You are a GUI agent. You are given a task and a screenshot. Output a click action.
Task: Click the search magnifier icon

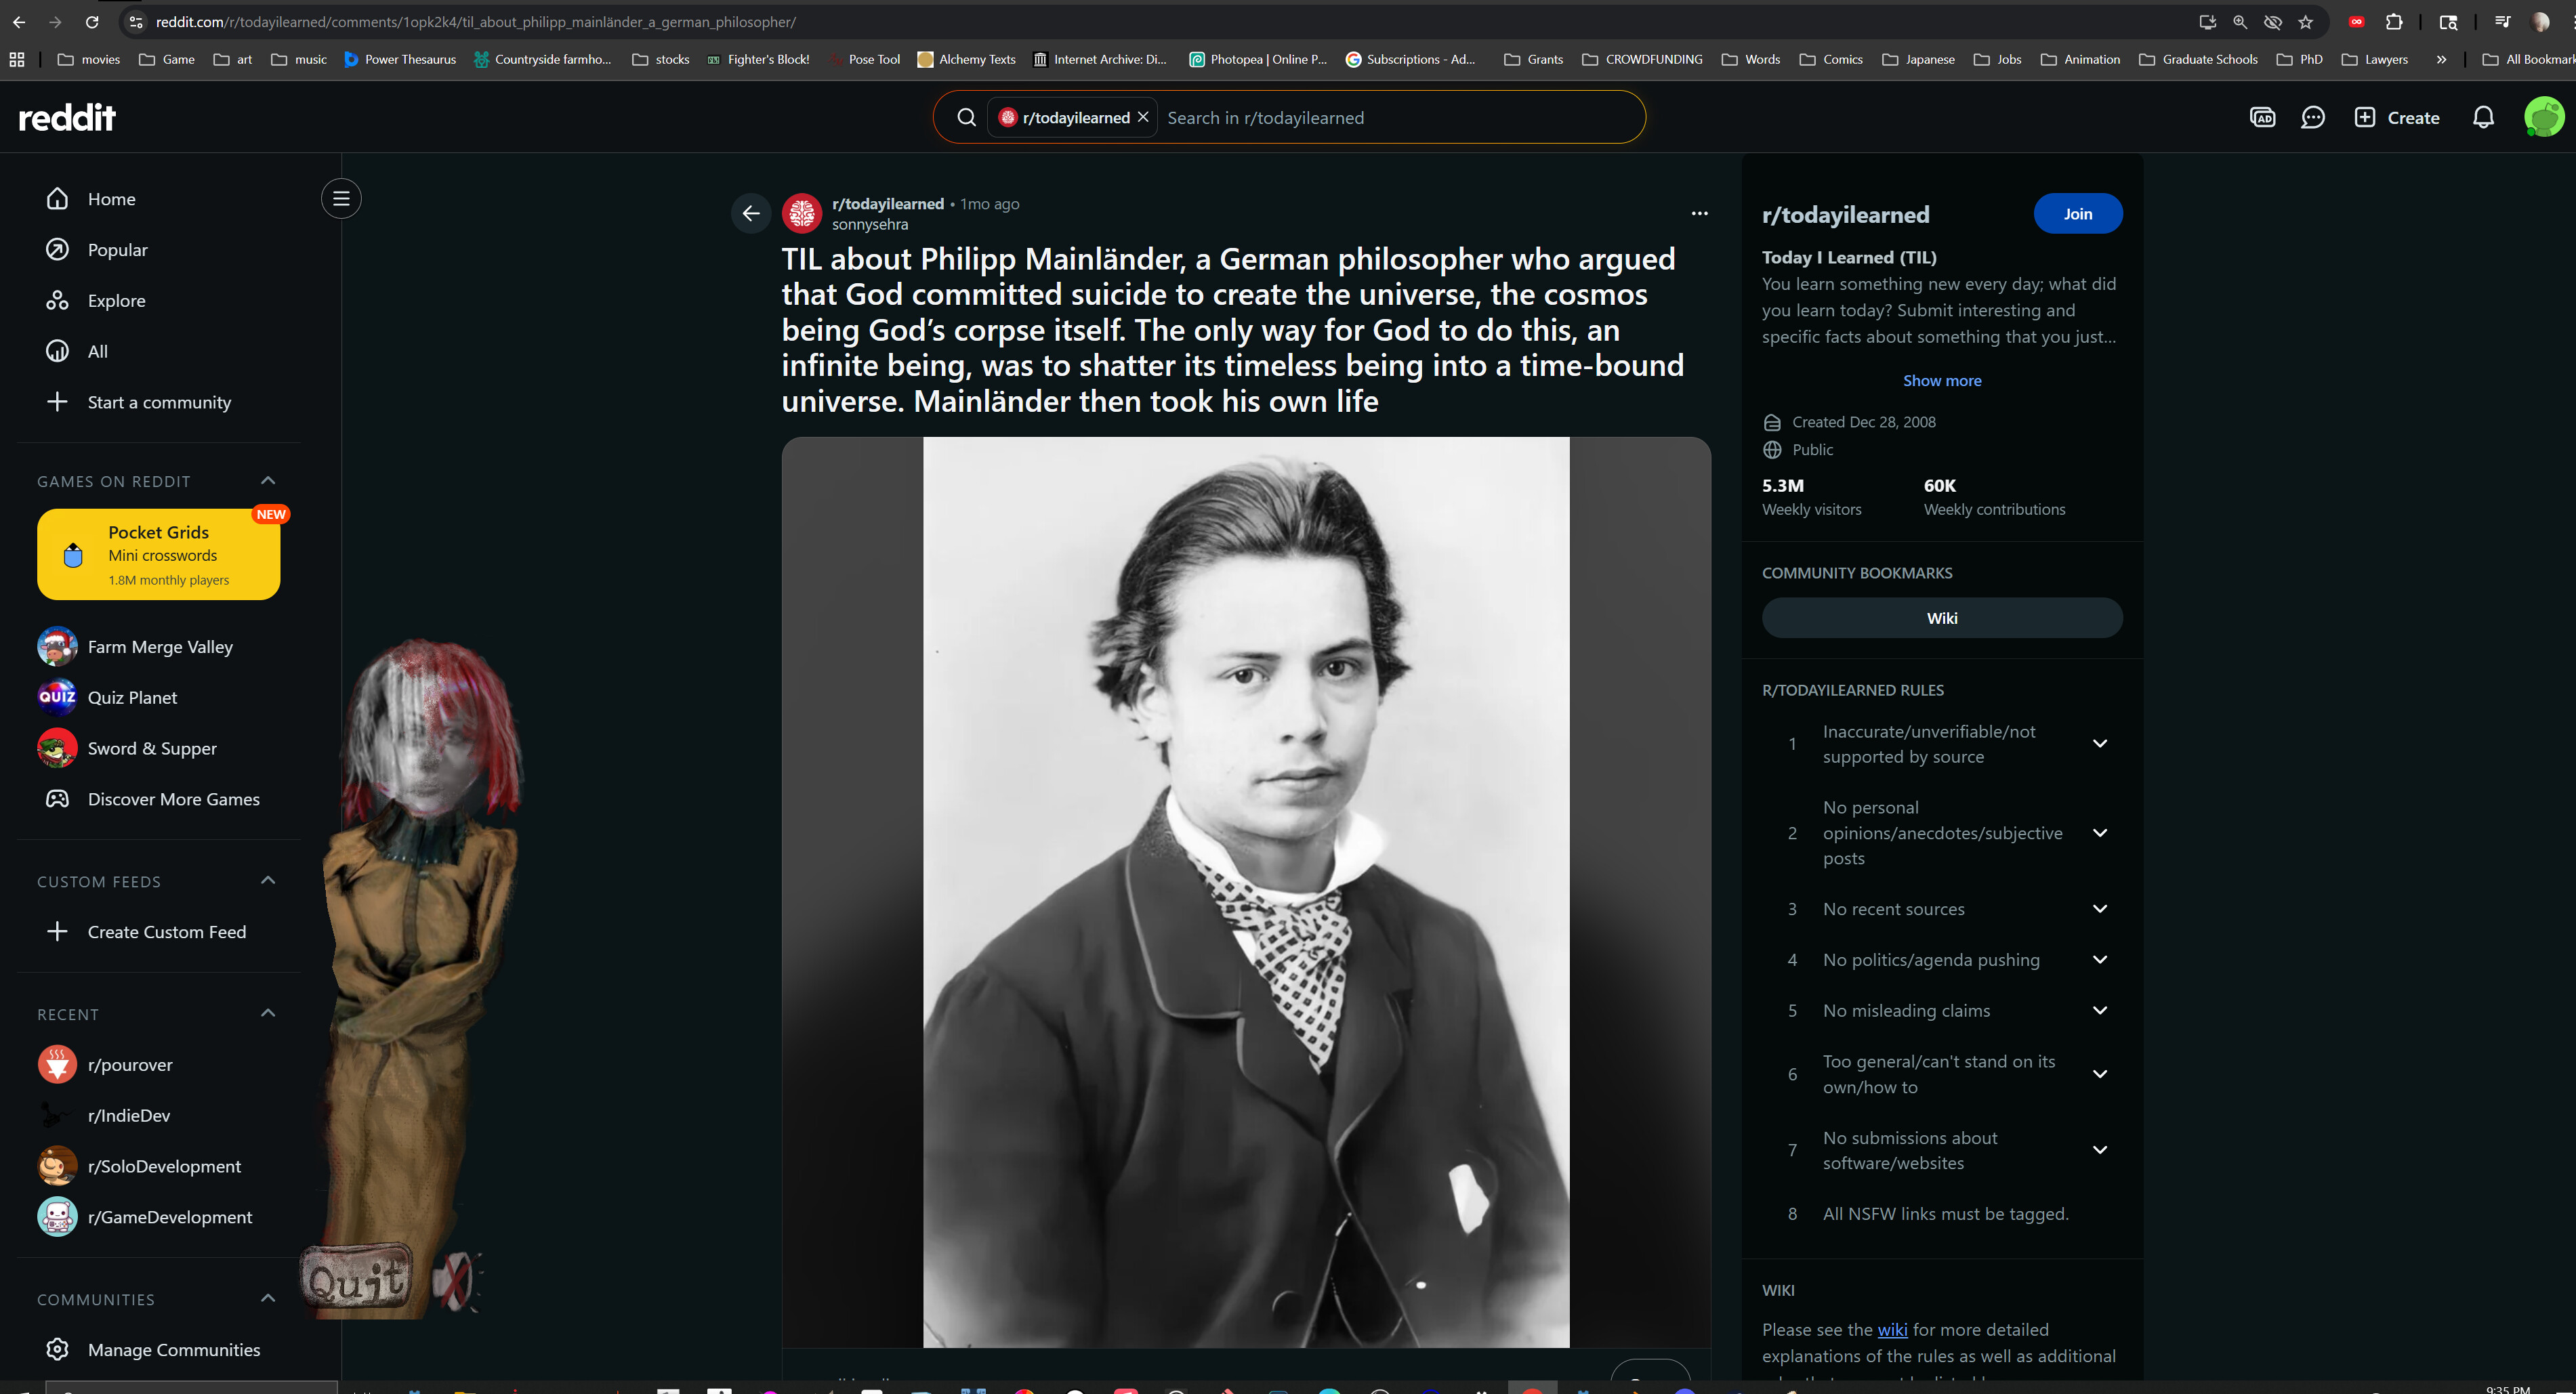tap(966, 118)
